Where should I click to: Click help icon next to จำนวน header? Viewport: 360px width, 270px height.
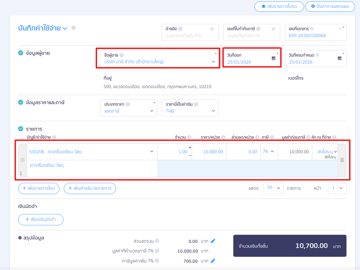point(189,137)
